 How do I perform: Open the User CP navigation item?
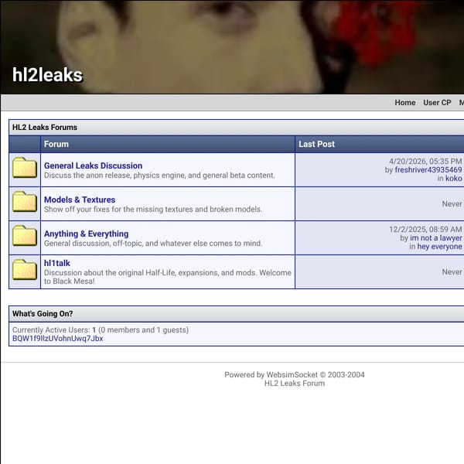click(x=437, y=103)
